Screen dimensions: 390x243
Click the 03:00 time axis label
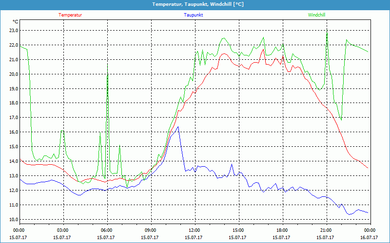(63, 230)
